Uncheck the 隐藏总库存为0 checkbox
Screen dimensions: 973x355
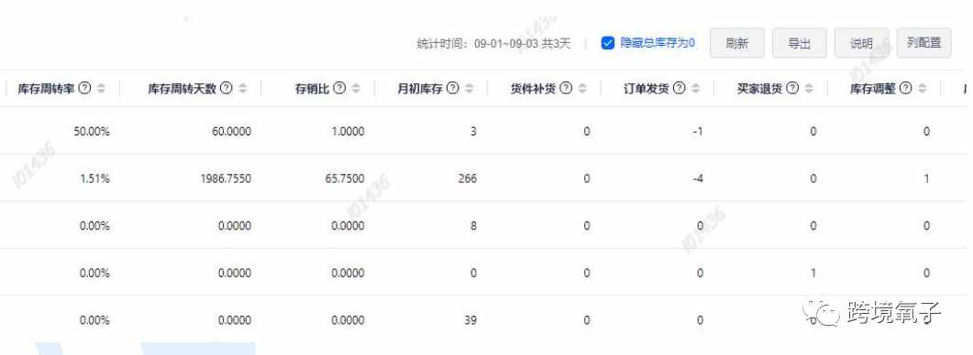click(x=608, y=43)
